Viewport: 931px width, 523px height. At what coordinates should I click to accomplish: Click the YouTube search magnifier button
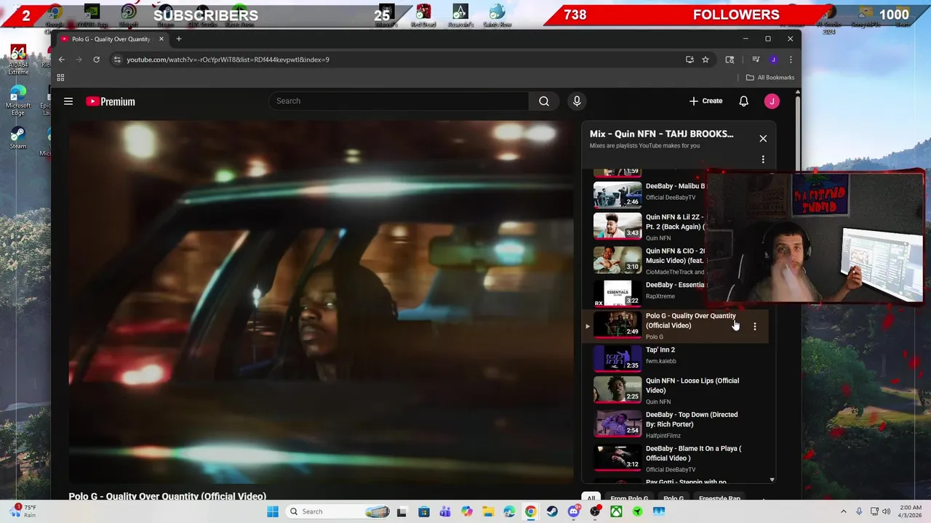[543, 101]
